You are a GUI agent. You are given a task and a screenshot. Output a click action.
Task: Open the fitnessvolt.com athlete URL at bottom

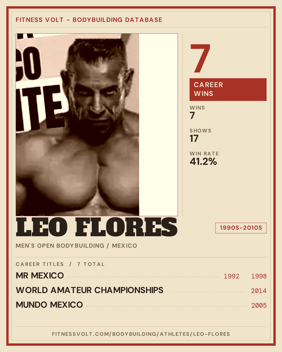(141, 334)
